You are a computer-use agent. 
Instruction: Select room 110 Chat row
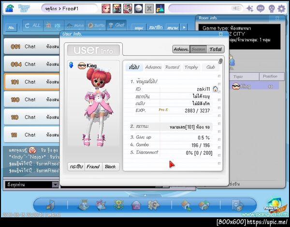32,117
